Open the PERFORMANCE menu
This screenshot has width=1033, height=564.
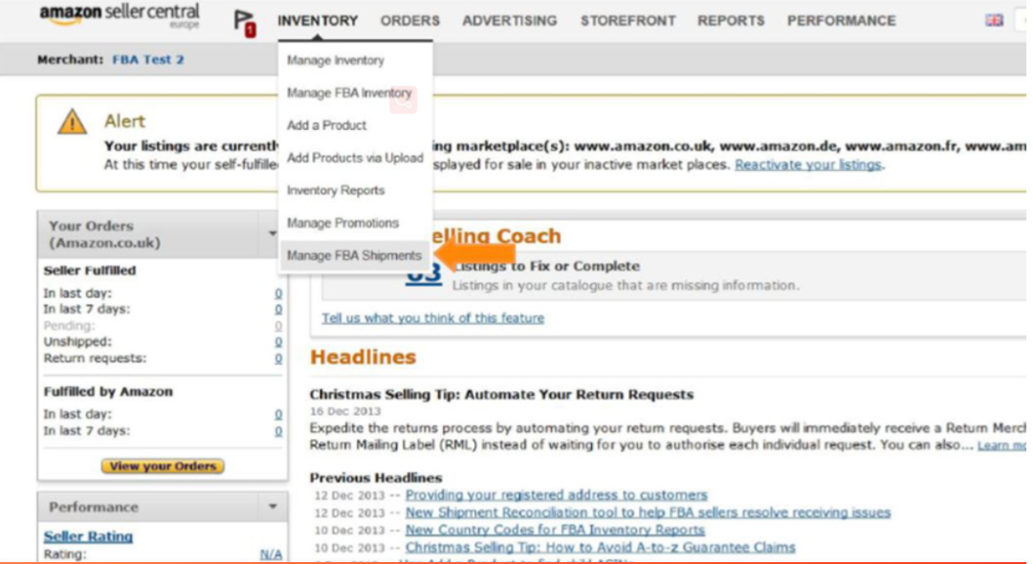coord(842,21)
